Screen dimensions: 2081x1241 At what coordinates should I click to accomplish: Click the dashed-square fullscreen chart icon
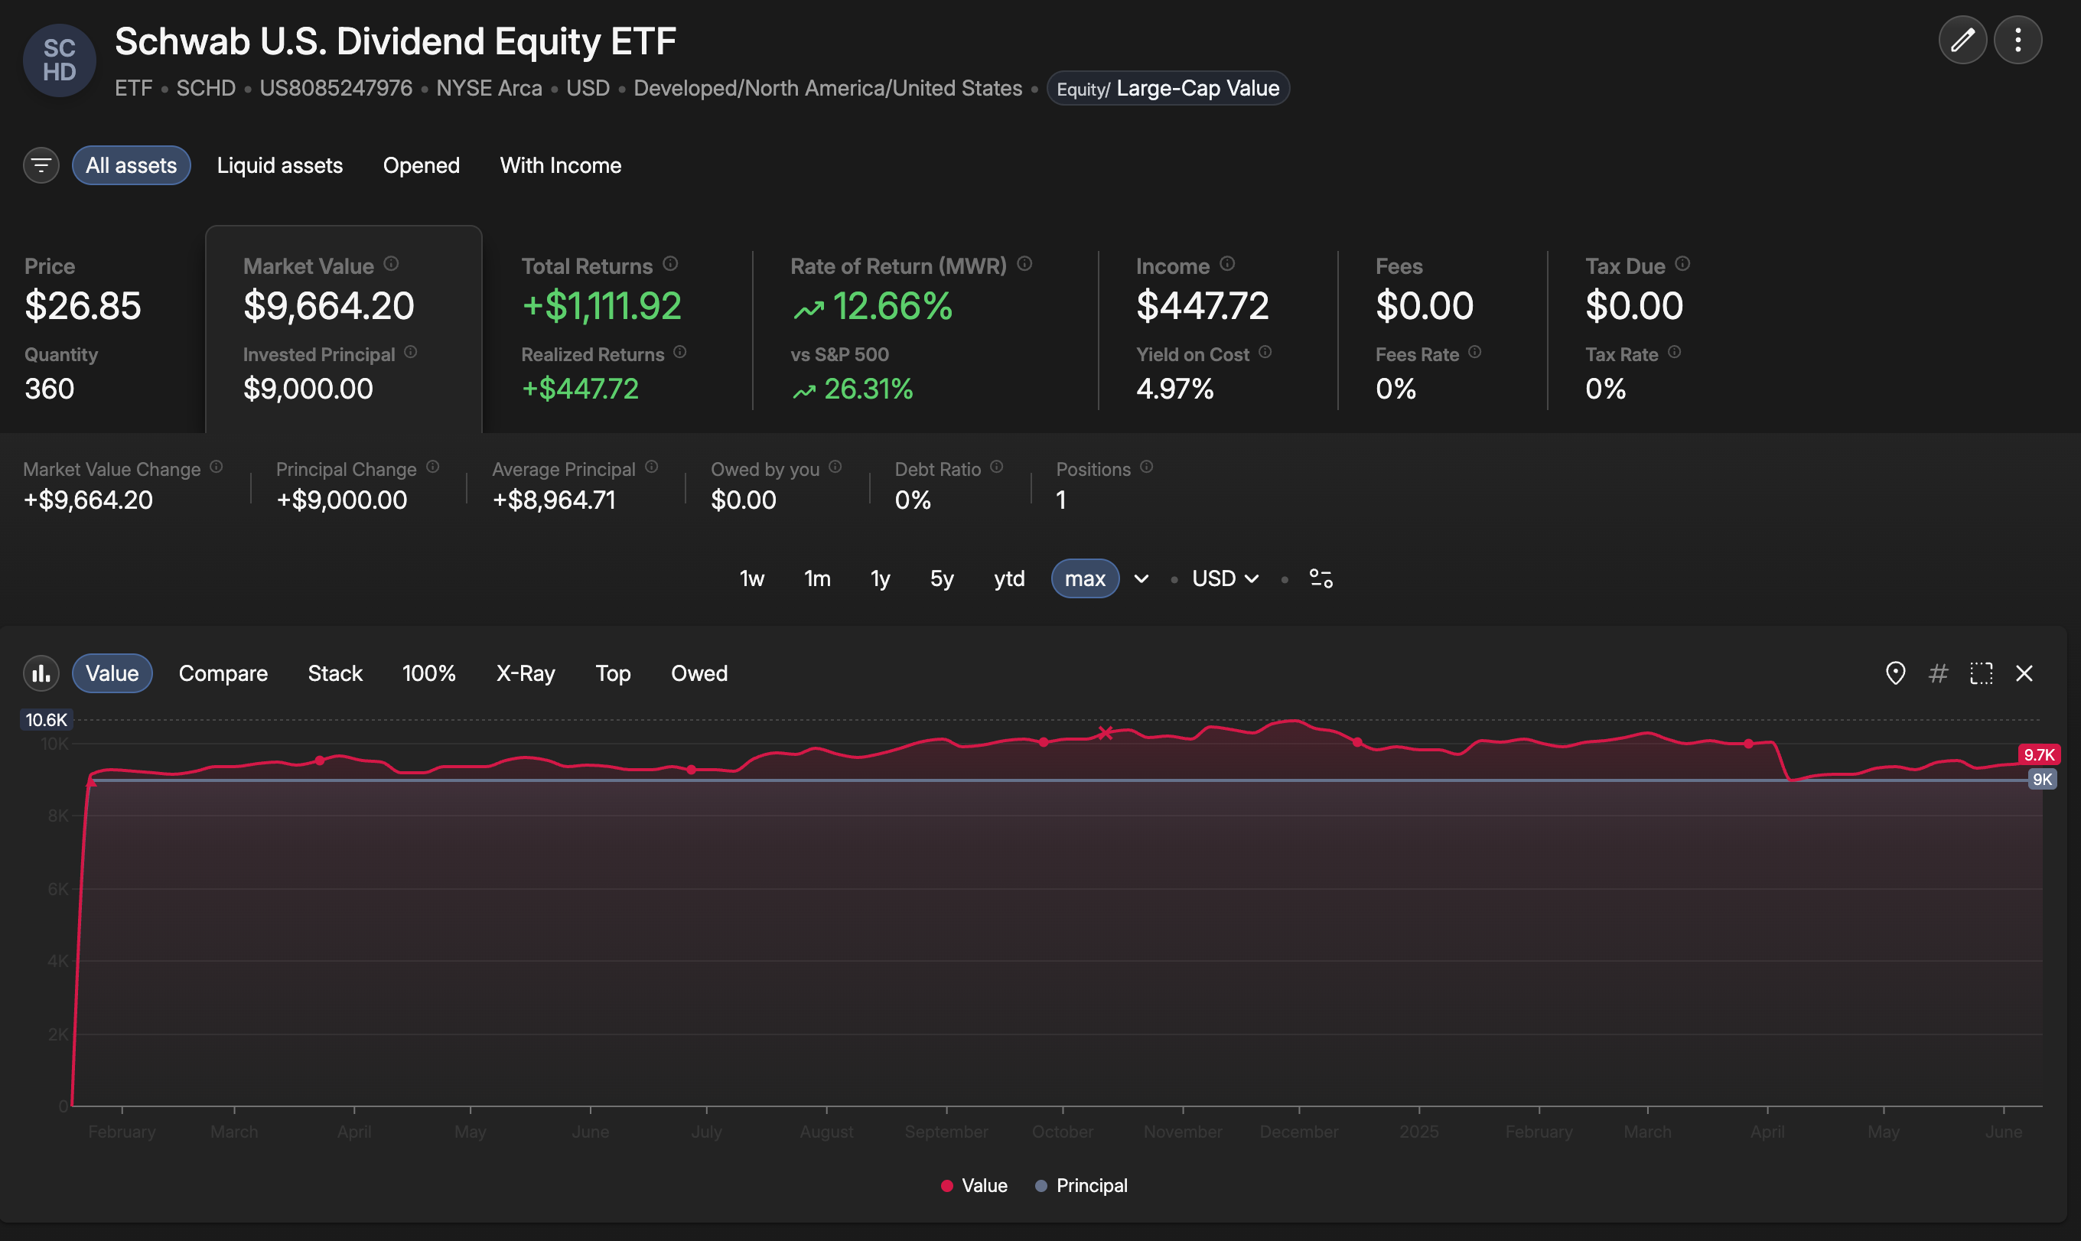(x=1981, y=673)
